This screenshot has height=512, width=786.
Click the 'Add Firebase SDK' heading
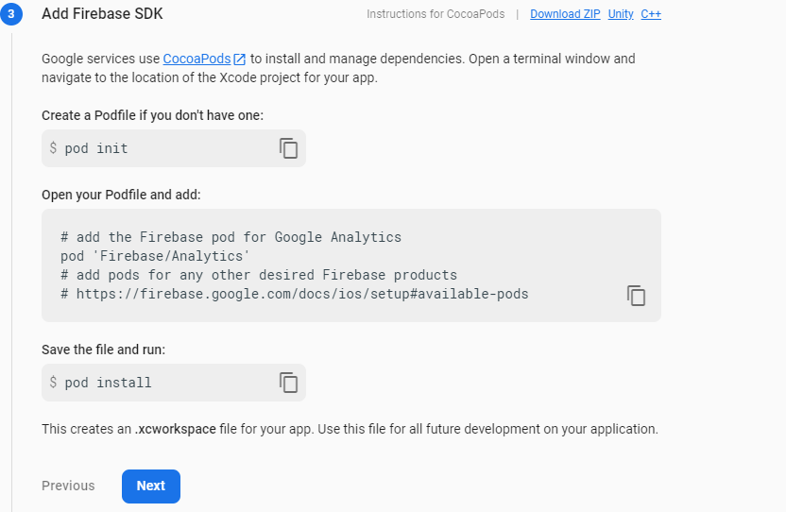point(102,13)
